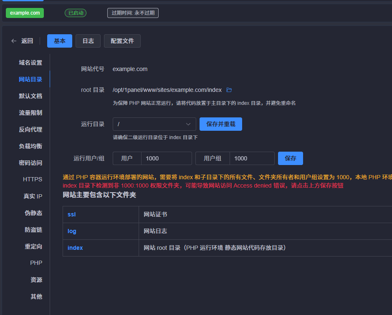392x315 pixels.
Task: Open 域名设置 in sidebar
Action: (30, 63)
